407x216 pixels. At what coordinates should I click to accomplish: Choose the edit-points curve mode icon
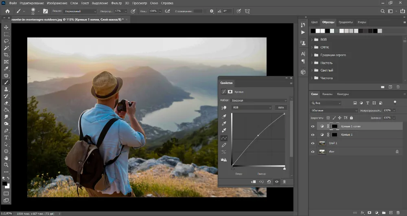point(224,138)
